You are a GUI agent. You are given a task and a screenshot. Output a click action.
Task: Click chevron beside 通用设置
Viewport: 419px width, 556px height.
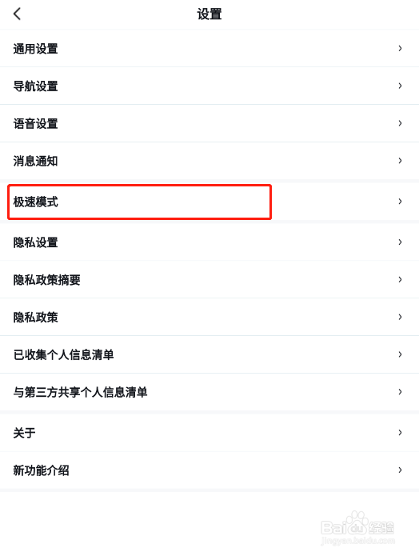400,48
